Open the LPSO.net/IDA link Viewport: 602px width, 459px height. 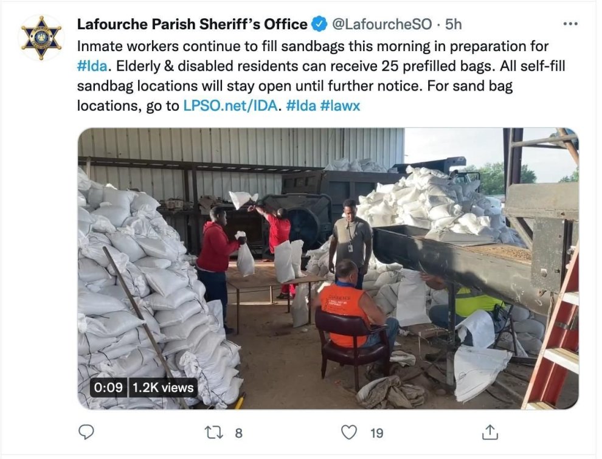click(x=230, y=106)
